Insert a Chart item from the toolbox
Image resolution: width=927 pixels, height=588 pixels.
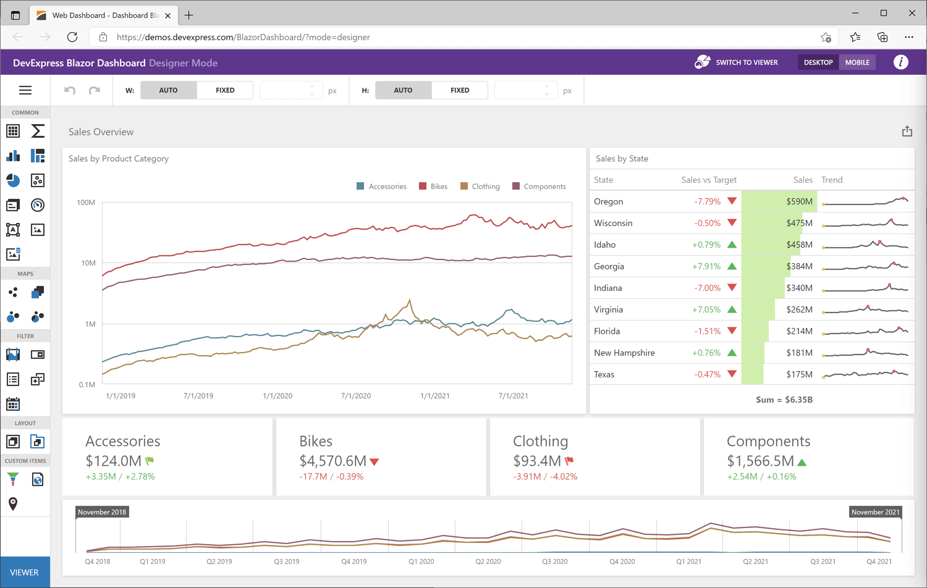(x=13, y=156)
